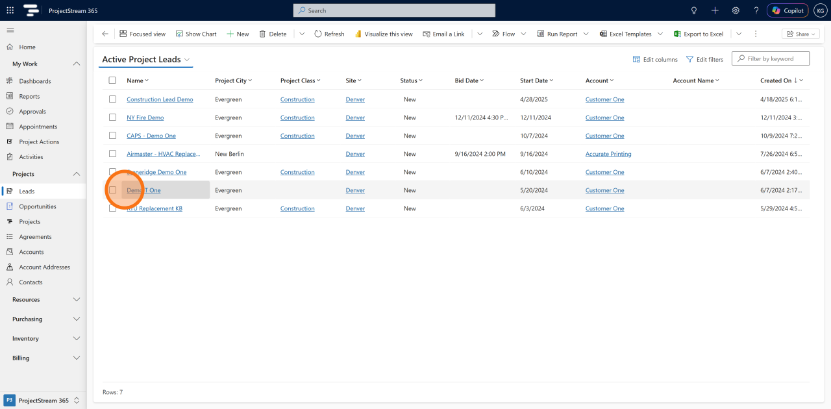Create a New project lead
831x409 pixels.
coord(238,34)
